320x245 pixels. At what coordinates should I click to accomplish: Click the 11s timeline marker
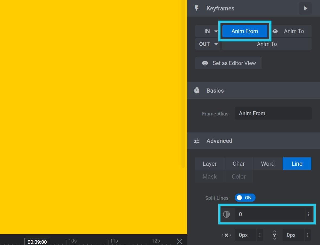(x=114, y=241)
